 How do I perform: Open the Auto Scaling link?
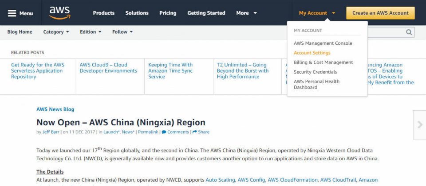point(221,180)
